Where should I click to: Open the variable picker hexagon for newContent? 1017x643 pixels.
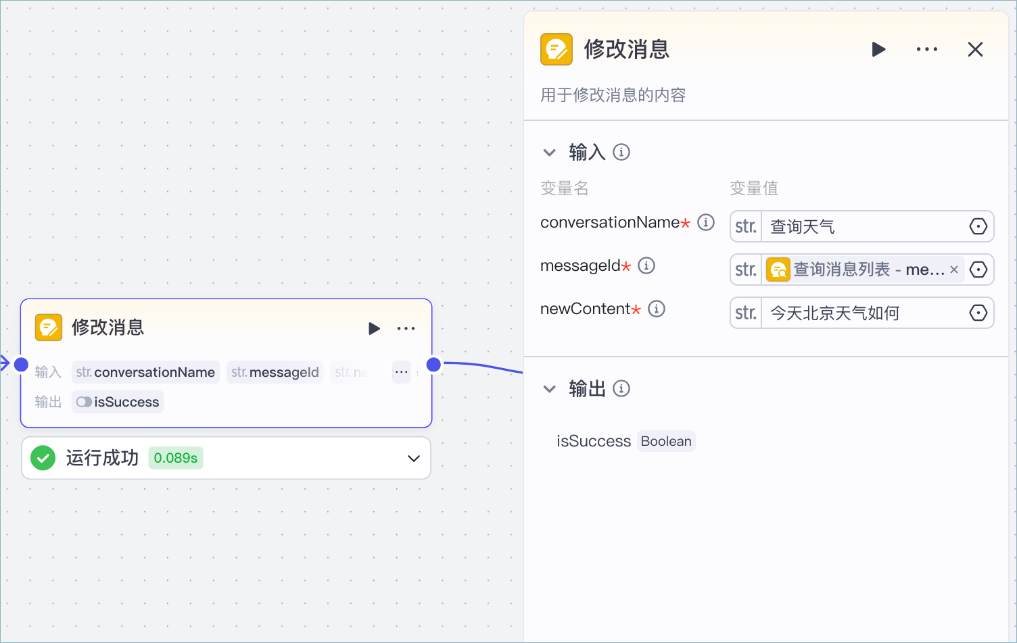click(x=978, y=313)
